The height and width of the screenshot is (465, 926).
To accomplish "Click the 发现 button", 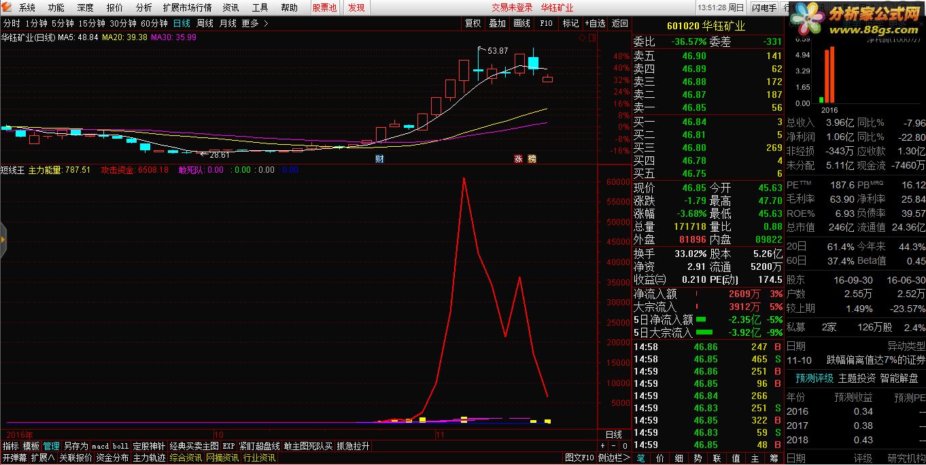I will click(356, 7).
